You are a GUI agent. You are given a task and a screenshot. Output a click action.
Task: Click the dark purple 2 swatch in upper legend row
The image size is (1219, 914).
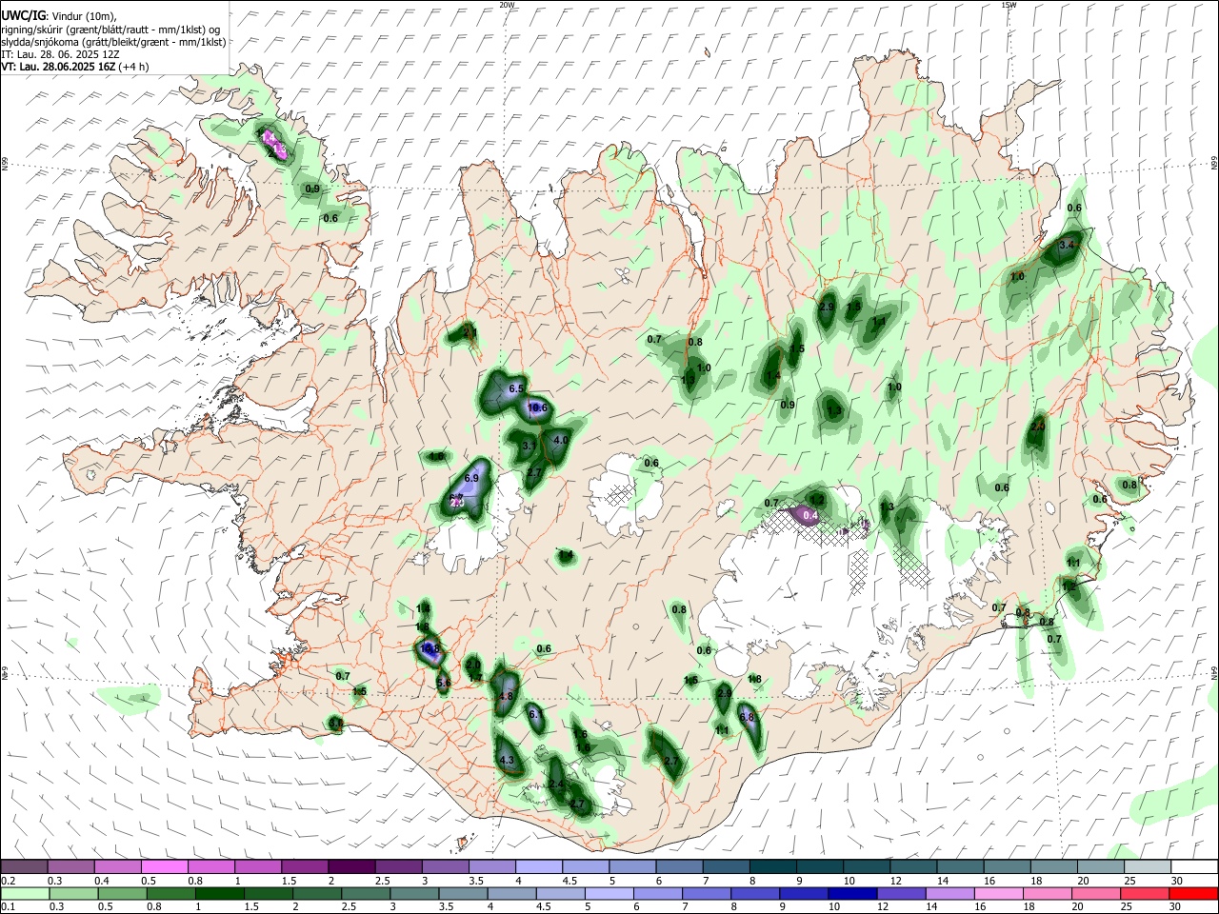(351, 866)
